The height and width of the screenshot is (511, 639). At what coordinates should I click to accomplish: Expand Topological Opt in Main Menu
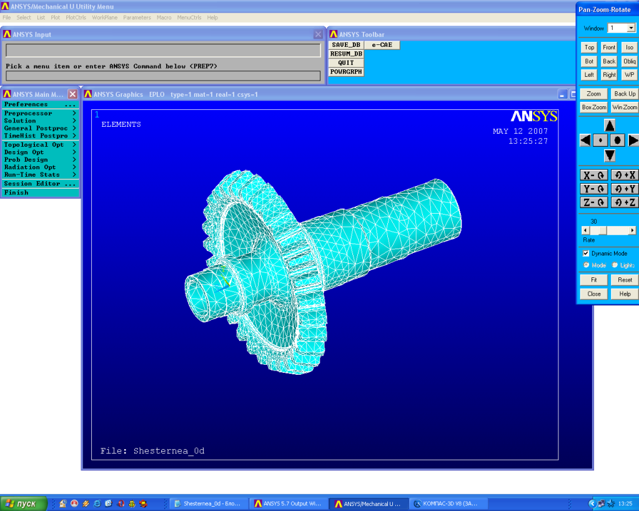point(40,145)
